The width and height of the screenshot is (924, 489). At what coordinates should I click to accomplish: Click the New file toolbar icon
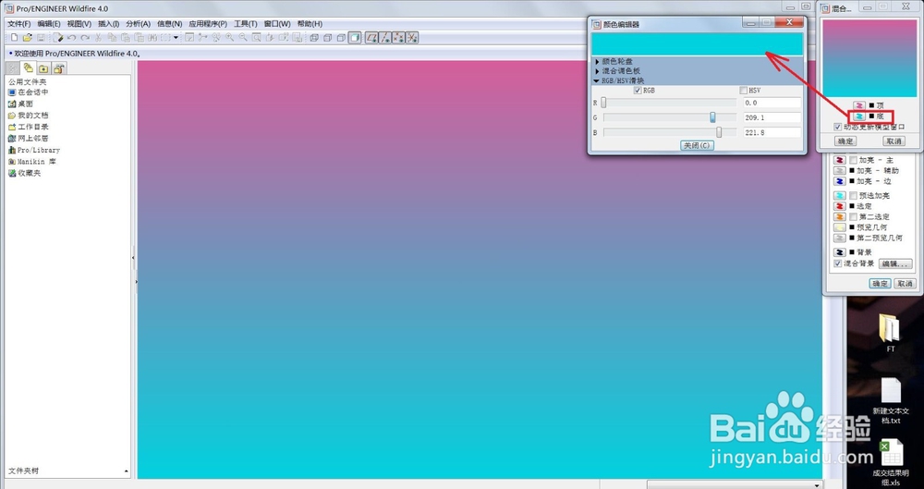(x=14, y=38)
